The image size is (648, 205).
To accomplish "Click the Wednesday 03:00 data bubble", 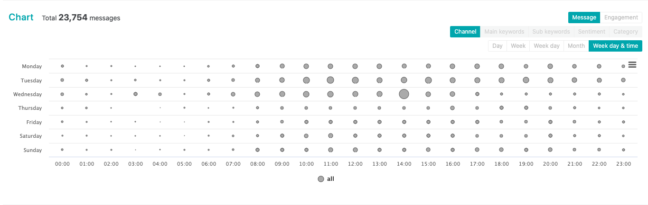I will 136,94.
